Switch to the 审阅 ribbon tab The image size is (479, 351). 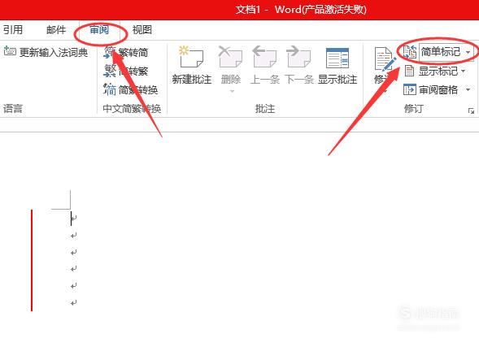coord(99,29)
